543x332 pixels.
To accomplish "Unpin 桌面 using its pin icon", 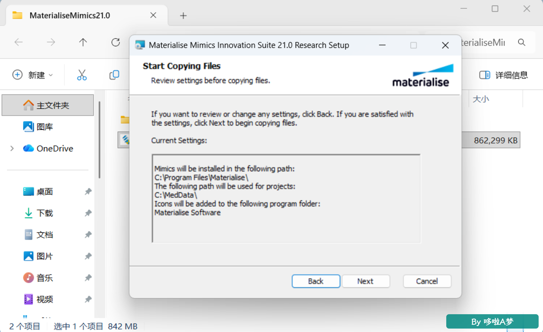I will point(88,192).
